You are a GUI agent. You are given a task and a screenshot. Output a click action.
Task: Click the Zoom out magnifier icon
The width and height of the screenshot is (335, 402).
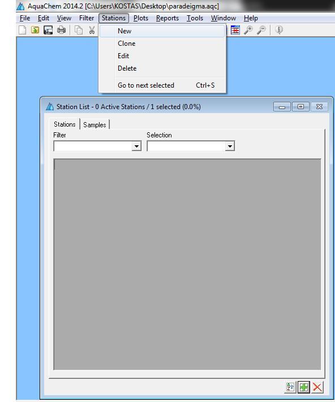pos(261,30)
